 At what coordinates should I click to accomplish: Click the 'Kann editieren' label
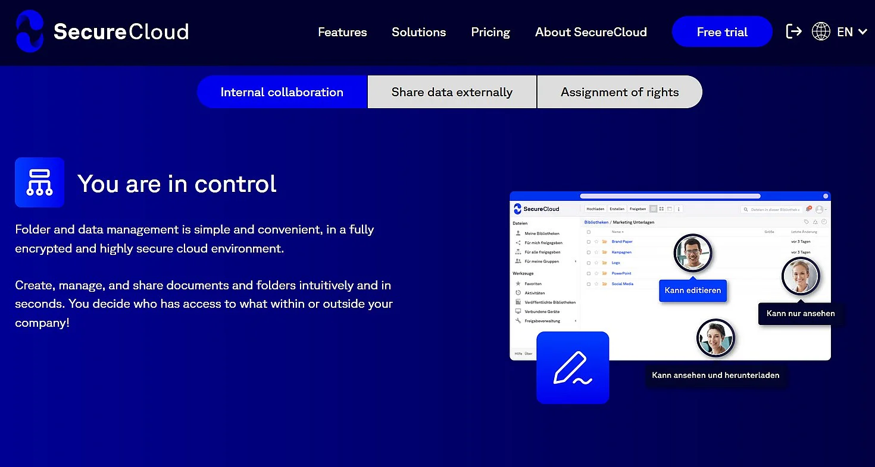693,291
